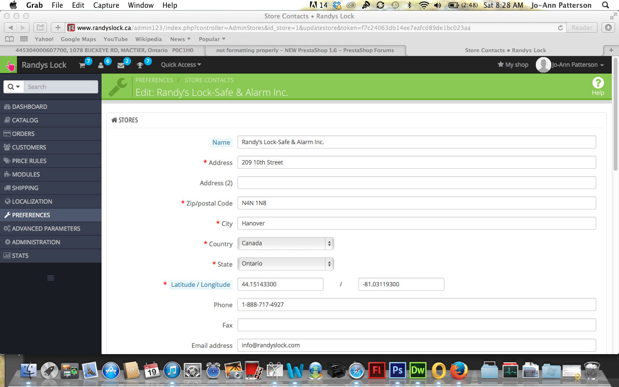619x387 pixels.
Task: Open the Country dropdown showing Canada
Action: coord(285,243)
